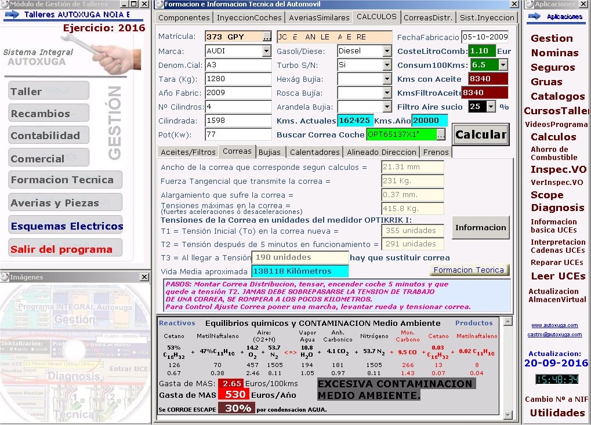Open Leer UCEs
Viewport: 591px width, 425px height.
[x=558, y=276]
